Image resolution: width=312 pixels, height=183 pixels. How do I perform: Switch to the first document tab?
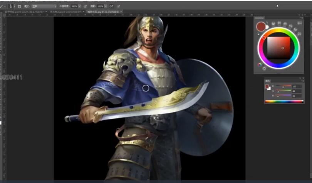(25, 12)
